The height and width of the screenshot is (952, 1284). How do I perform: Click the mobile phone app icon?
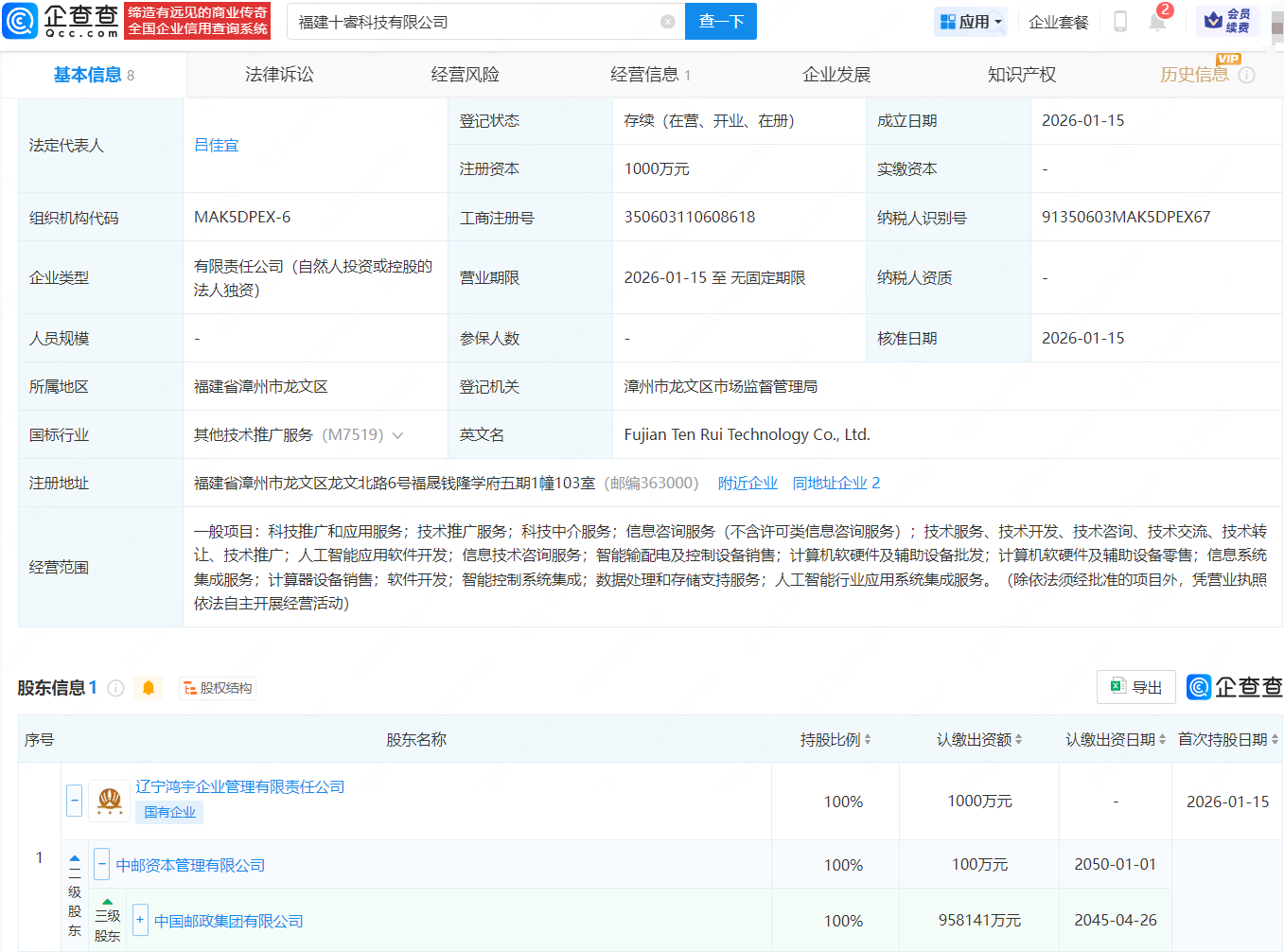click(1119, 21)
